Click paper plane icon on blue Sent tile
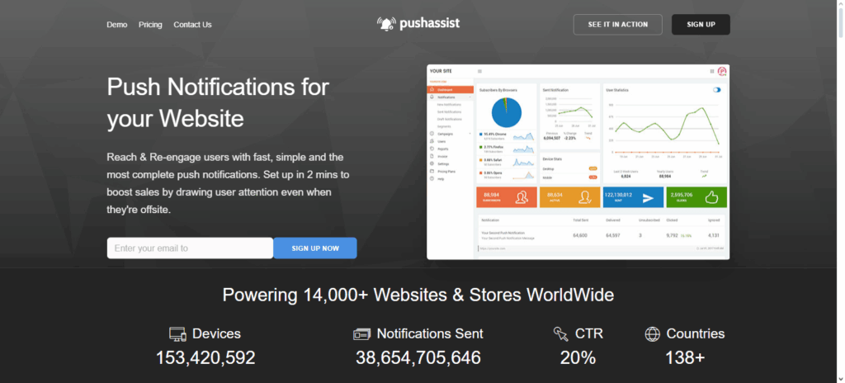Viewport: 845px width, 383px height. tap(648, 198)
